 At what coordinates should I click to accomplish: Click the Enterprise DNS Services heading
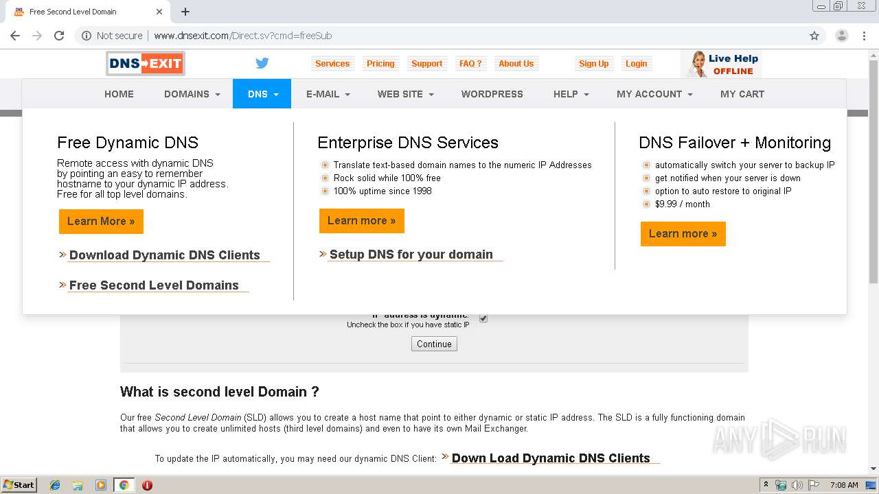tap(408, 143)
